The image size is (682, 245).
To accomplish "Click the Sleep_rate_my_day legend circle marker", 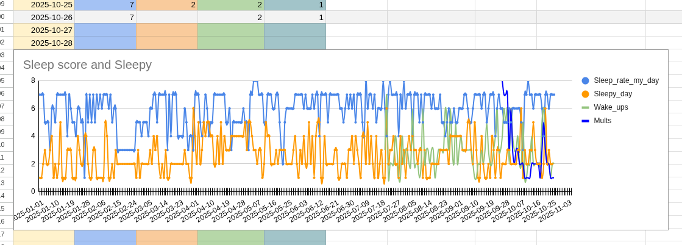I will (x=585, y=80).
